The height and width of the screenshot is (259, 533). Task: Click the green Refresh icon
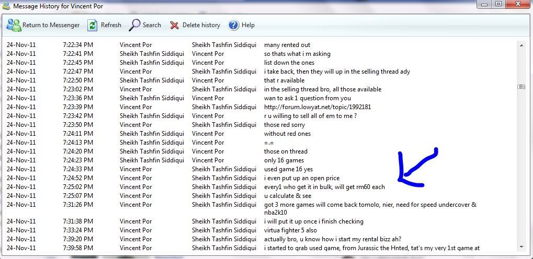[93, 25]
